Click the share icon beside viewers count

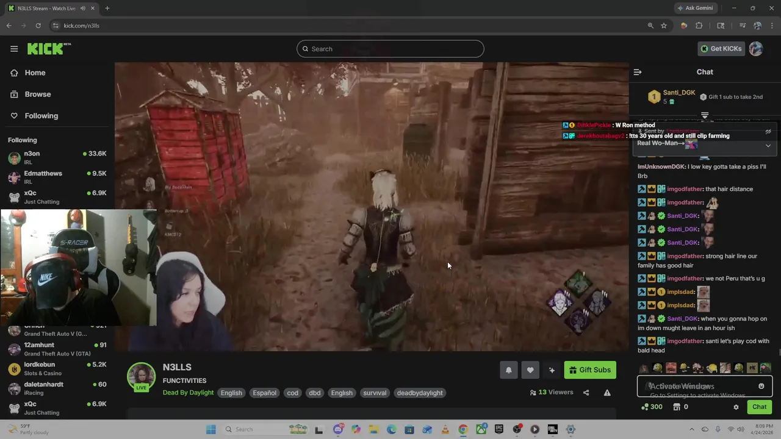pos(586,393)
